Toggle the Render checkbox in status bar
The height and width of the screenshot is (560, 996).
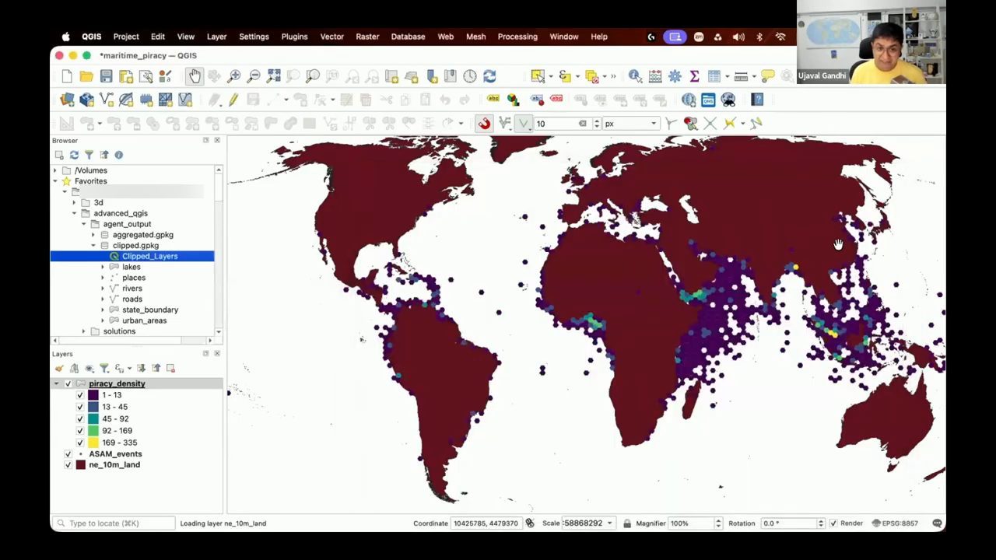point(833,523)
